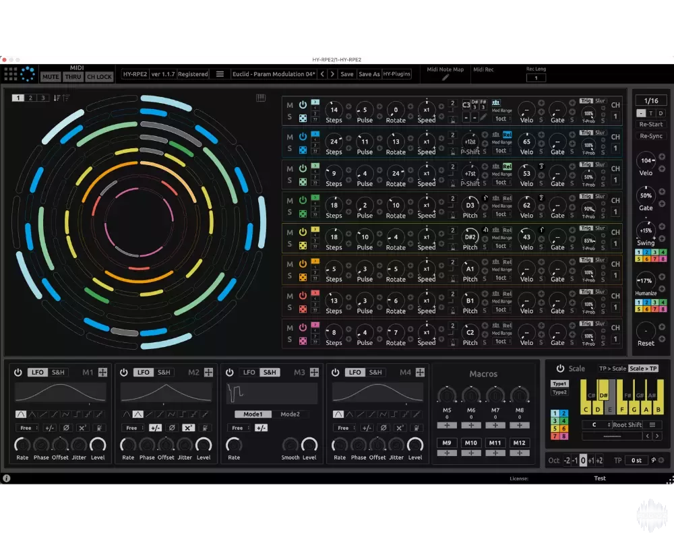Open the 1/16 step rate selector
Screen dimensions: 674x539
(651, 100)
